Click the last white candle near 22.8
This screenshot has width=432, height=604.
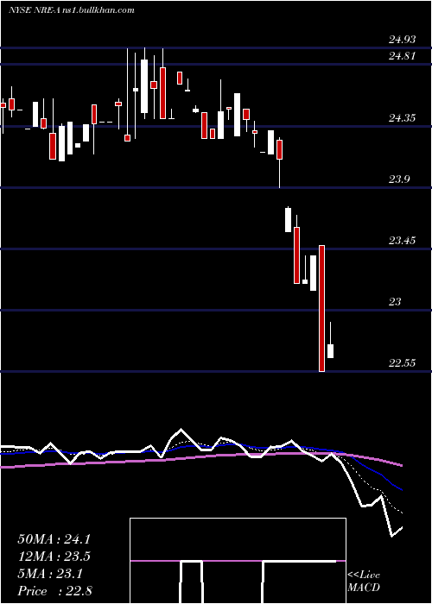331,351
